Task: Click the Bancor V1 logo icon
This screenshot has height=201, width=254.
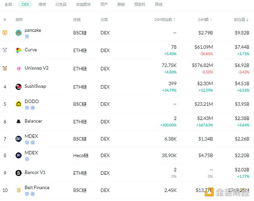Action: click(x=19, y=173)
